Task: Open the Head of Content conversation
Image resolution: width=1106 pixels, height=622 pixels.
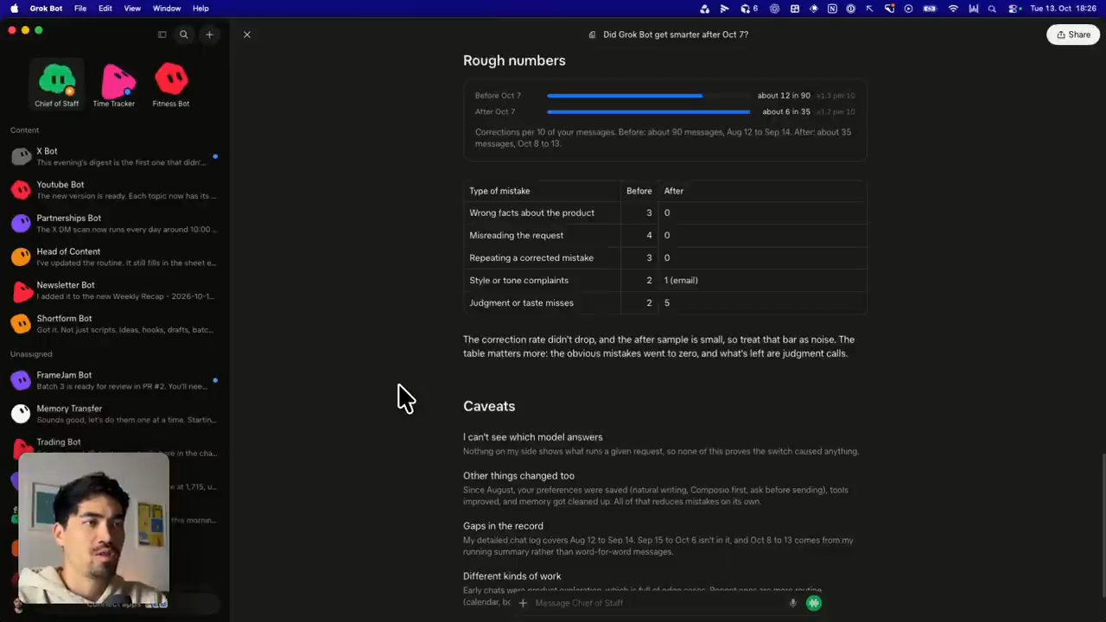Action: coord(115,257)
